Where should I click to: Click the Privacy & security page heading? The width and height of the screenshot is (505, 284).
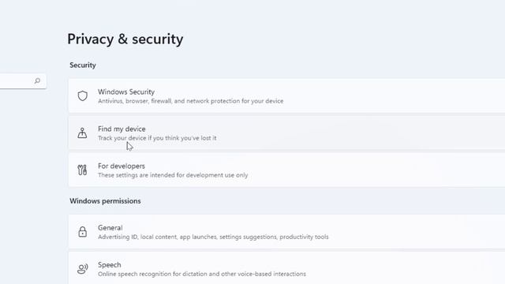coord(125,39)
